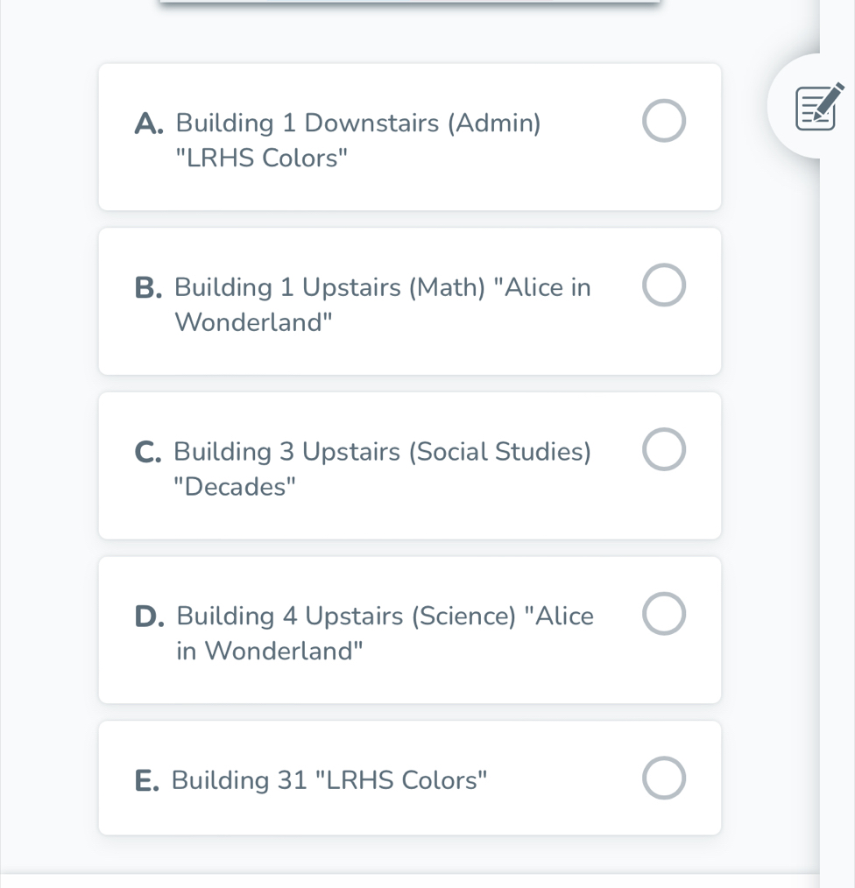Select "Building 4 Upstairs (Science)" answer text
Screen dimensions: 855x888
click(x=347, y=617)
